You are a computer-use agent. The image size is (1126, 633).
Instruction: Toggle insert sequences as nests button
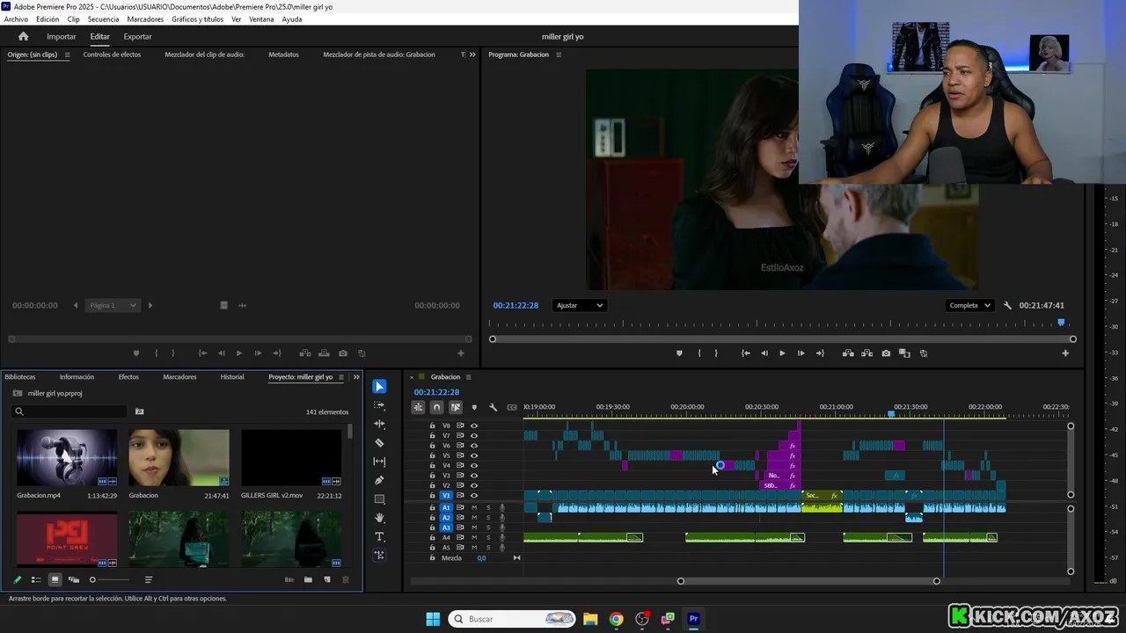(x=418, y=407)
